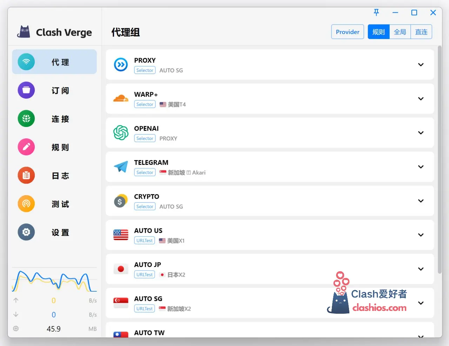Expand the AUTO JP group chevron
The height and width of the screenshot is (346, 449).
pyautogui.click(x=421, y=269)
